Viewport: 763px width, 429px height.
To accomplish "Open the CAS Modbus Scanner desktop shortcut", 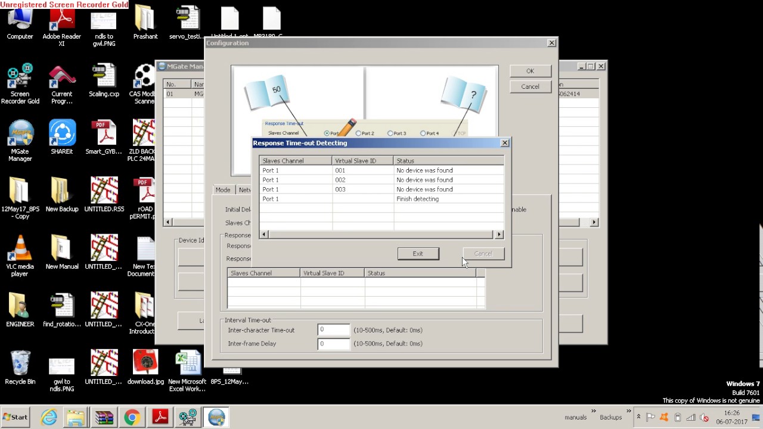I will 143,84.
